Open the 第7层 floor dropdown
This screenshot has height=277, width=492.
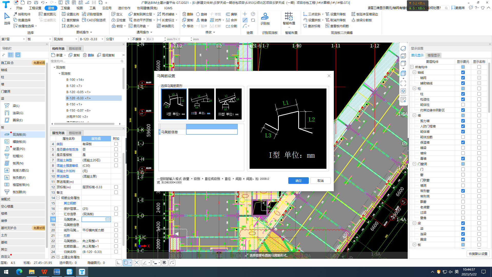click(x=13, y=39)
